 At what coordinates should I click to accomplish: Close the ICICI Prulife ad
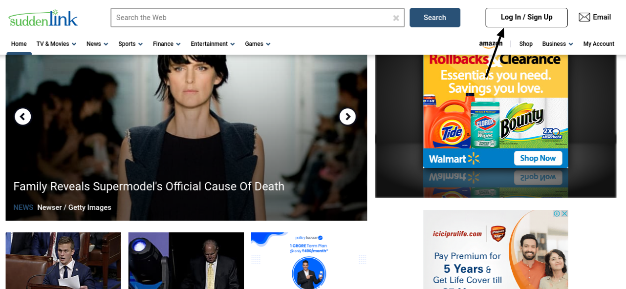pyautogui.click(x=564, y=214)
